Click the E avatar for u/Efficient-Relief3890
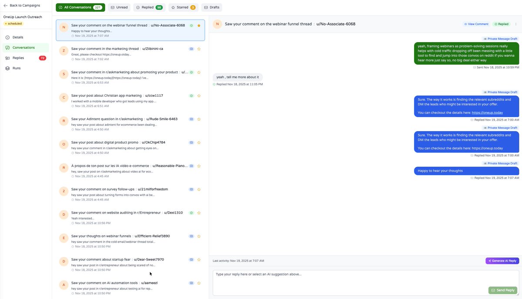Image resolution: width=522 pixels, height=299 pixels. pyautogui.click(x=64, y=238)
